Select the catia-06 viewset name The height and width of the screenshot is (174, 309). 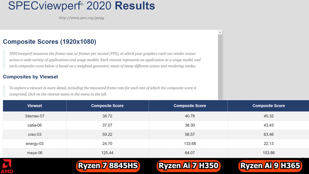pyautogui.click(x=35, y=125)
